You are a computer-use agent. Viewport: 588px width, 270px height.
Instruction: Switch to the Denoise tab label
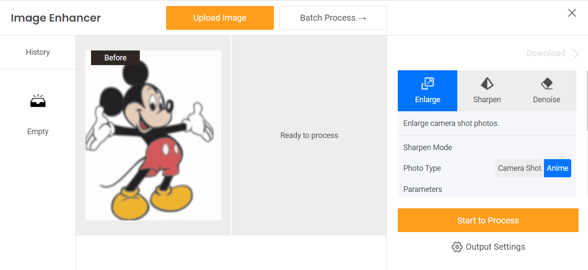click(547, 100)
